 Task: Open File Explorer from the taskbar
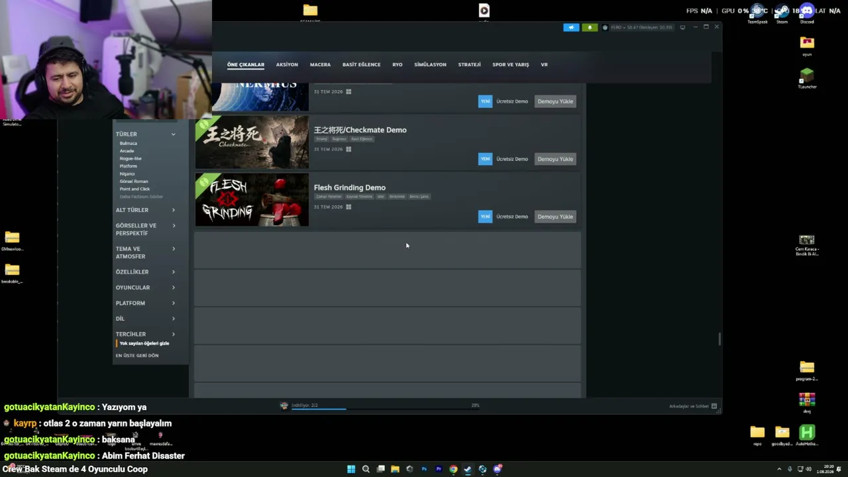395,469
